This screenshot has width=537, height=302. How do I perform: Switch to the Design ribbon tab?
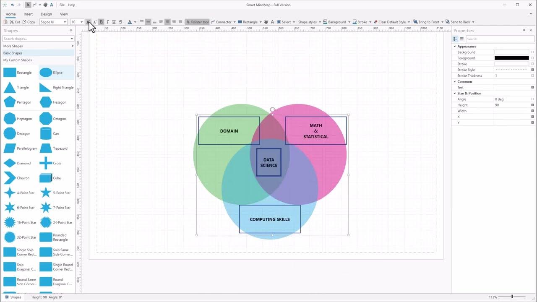pyautogui.click(x=46, y=14)
